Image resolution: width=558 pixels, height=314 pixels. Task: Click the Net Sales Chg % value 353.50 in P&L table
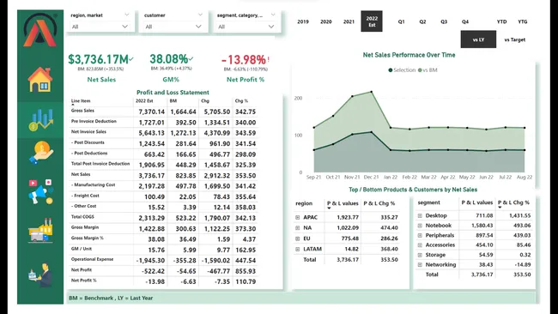(246, 176)
